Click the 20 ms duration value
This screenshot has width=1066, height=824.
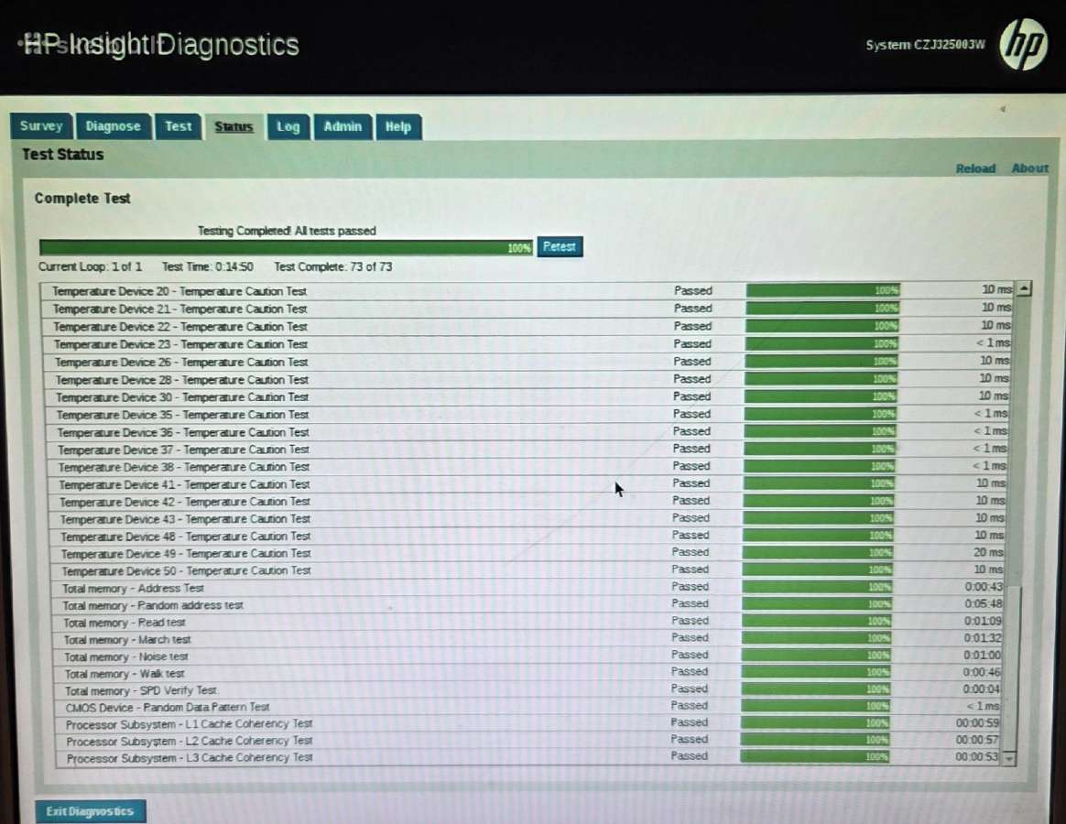[988, 553]
